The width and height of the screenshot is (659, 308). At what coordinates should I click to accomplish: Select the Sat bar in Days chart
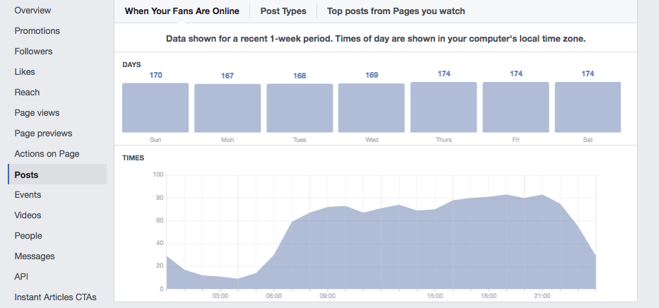pos(588,107)
